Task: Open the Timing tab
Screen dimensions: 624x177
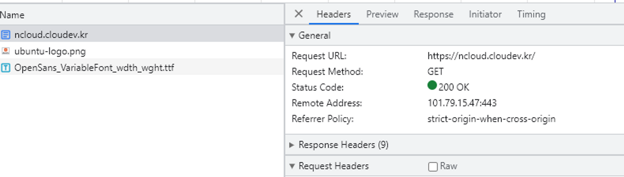Action: click(x=531, y=14)
